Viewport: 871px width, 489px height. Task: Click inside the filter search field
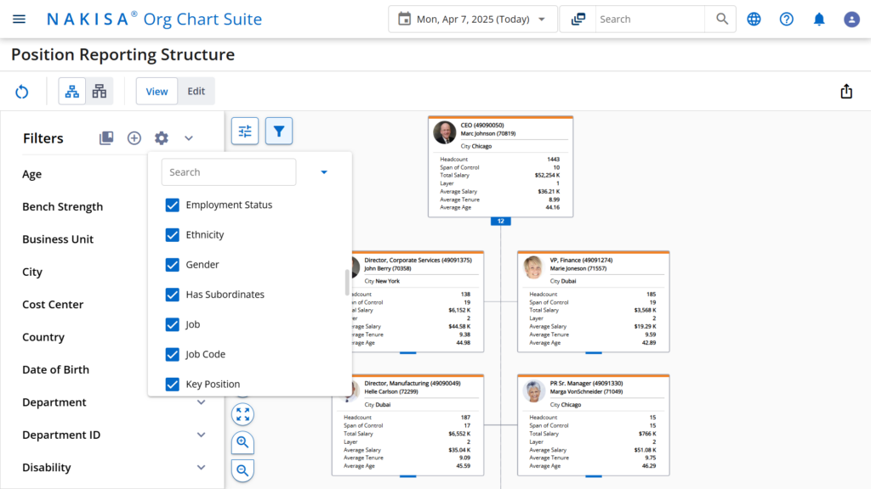tap(228, 171)
